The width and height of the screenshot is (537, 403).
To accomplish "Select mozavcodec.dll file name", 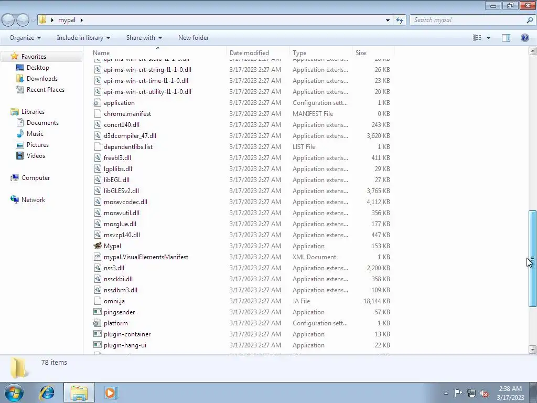I will click(125, 201).
